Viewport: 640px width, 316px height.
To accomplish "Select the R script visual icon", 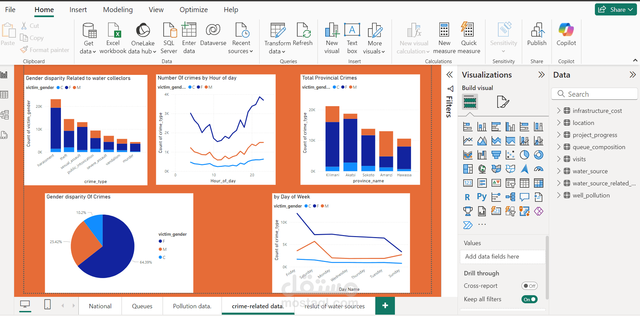I will [x=468, y=197].
